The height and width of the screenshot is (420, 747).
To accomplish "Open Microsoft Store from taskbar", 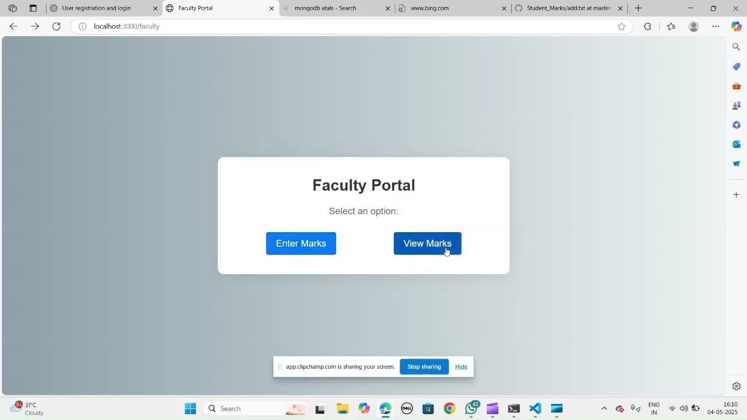I will tap(428, 408).
